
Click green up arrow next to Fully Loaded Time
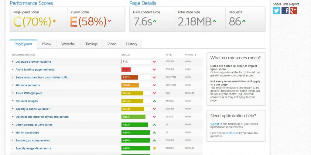coord(155,21)
